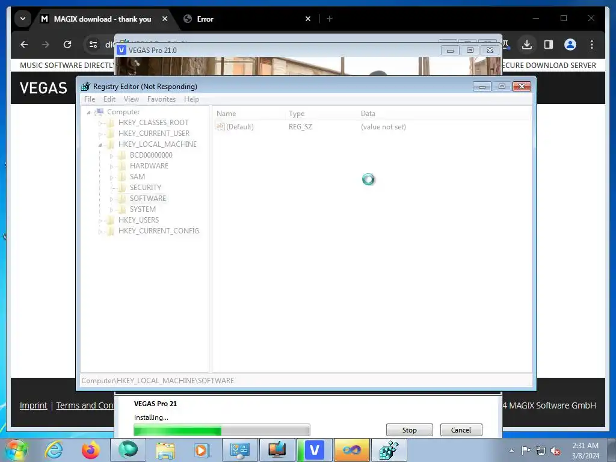The image size is (616, 462).
Task: Open the browser profile avatar
Action: (x=570, y=45)
